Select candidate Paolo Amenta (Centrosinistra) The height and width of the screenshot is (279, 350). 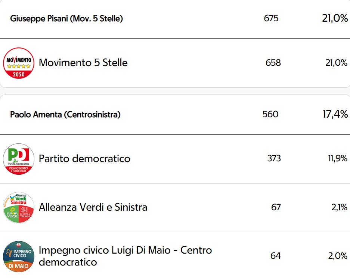[x=65, y=115]
